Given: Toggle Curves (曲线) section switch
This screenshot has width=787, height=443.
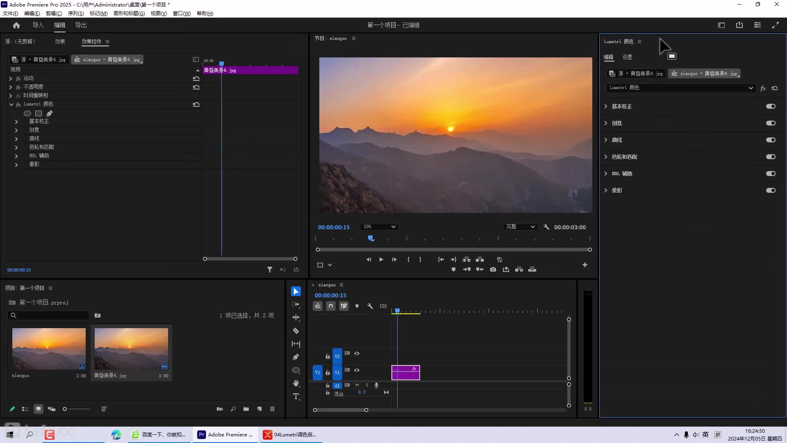Looking at the screenshot, I should pyautogui.click(x=771, y=140).
